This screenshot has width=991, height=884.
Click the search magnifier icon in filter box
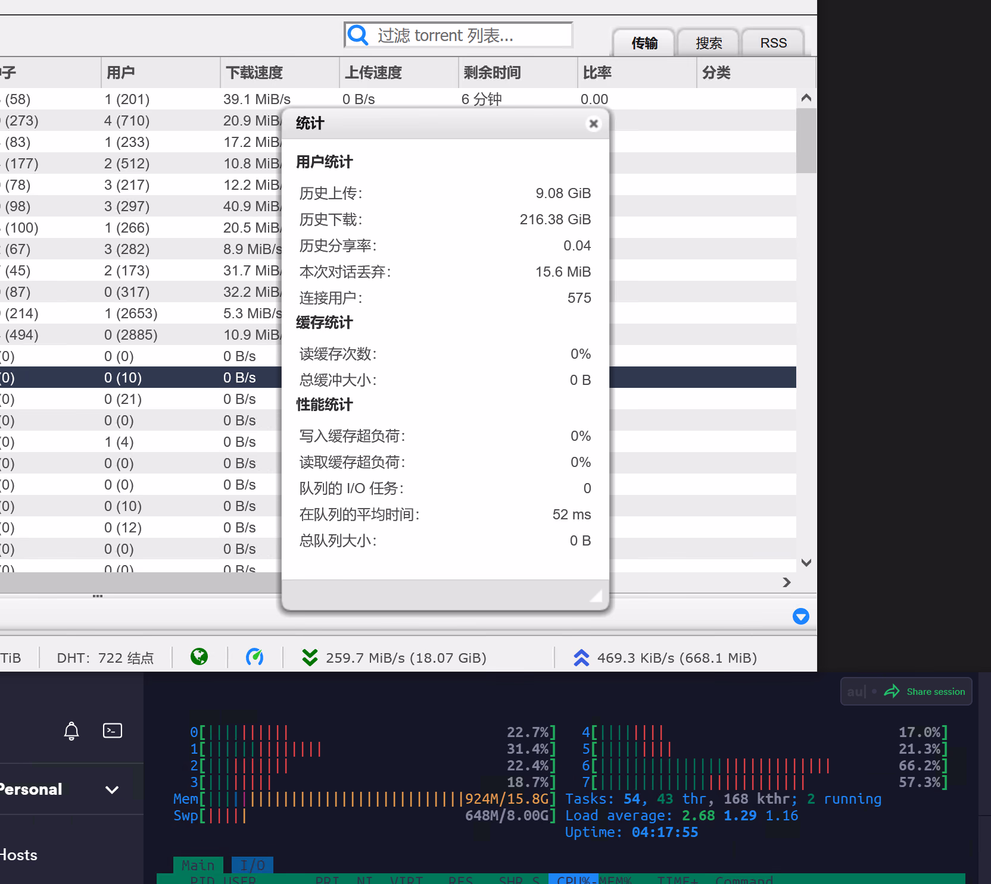pyautogui.click(x=358, y=35)
